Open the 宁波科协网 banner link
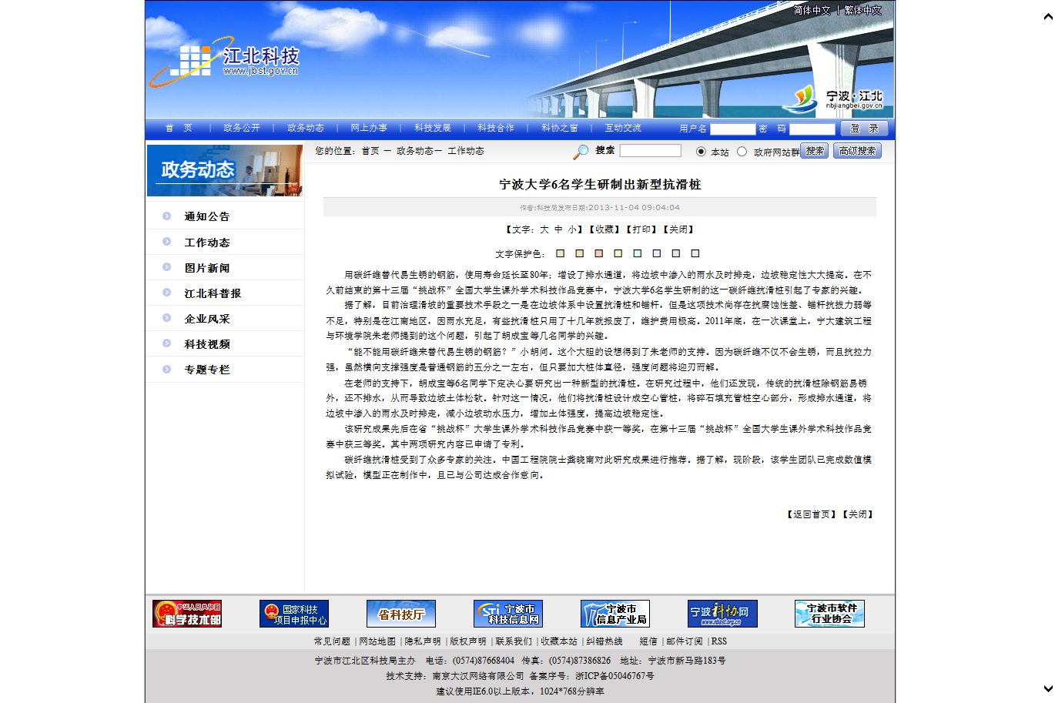Image resolution: width=1055 pixels, height=703 pixels. coord(722,614)
